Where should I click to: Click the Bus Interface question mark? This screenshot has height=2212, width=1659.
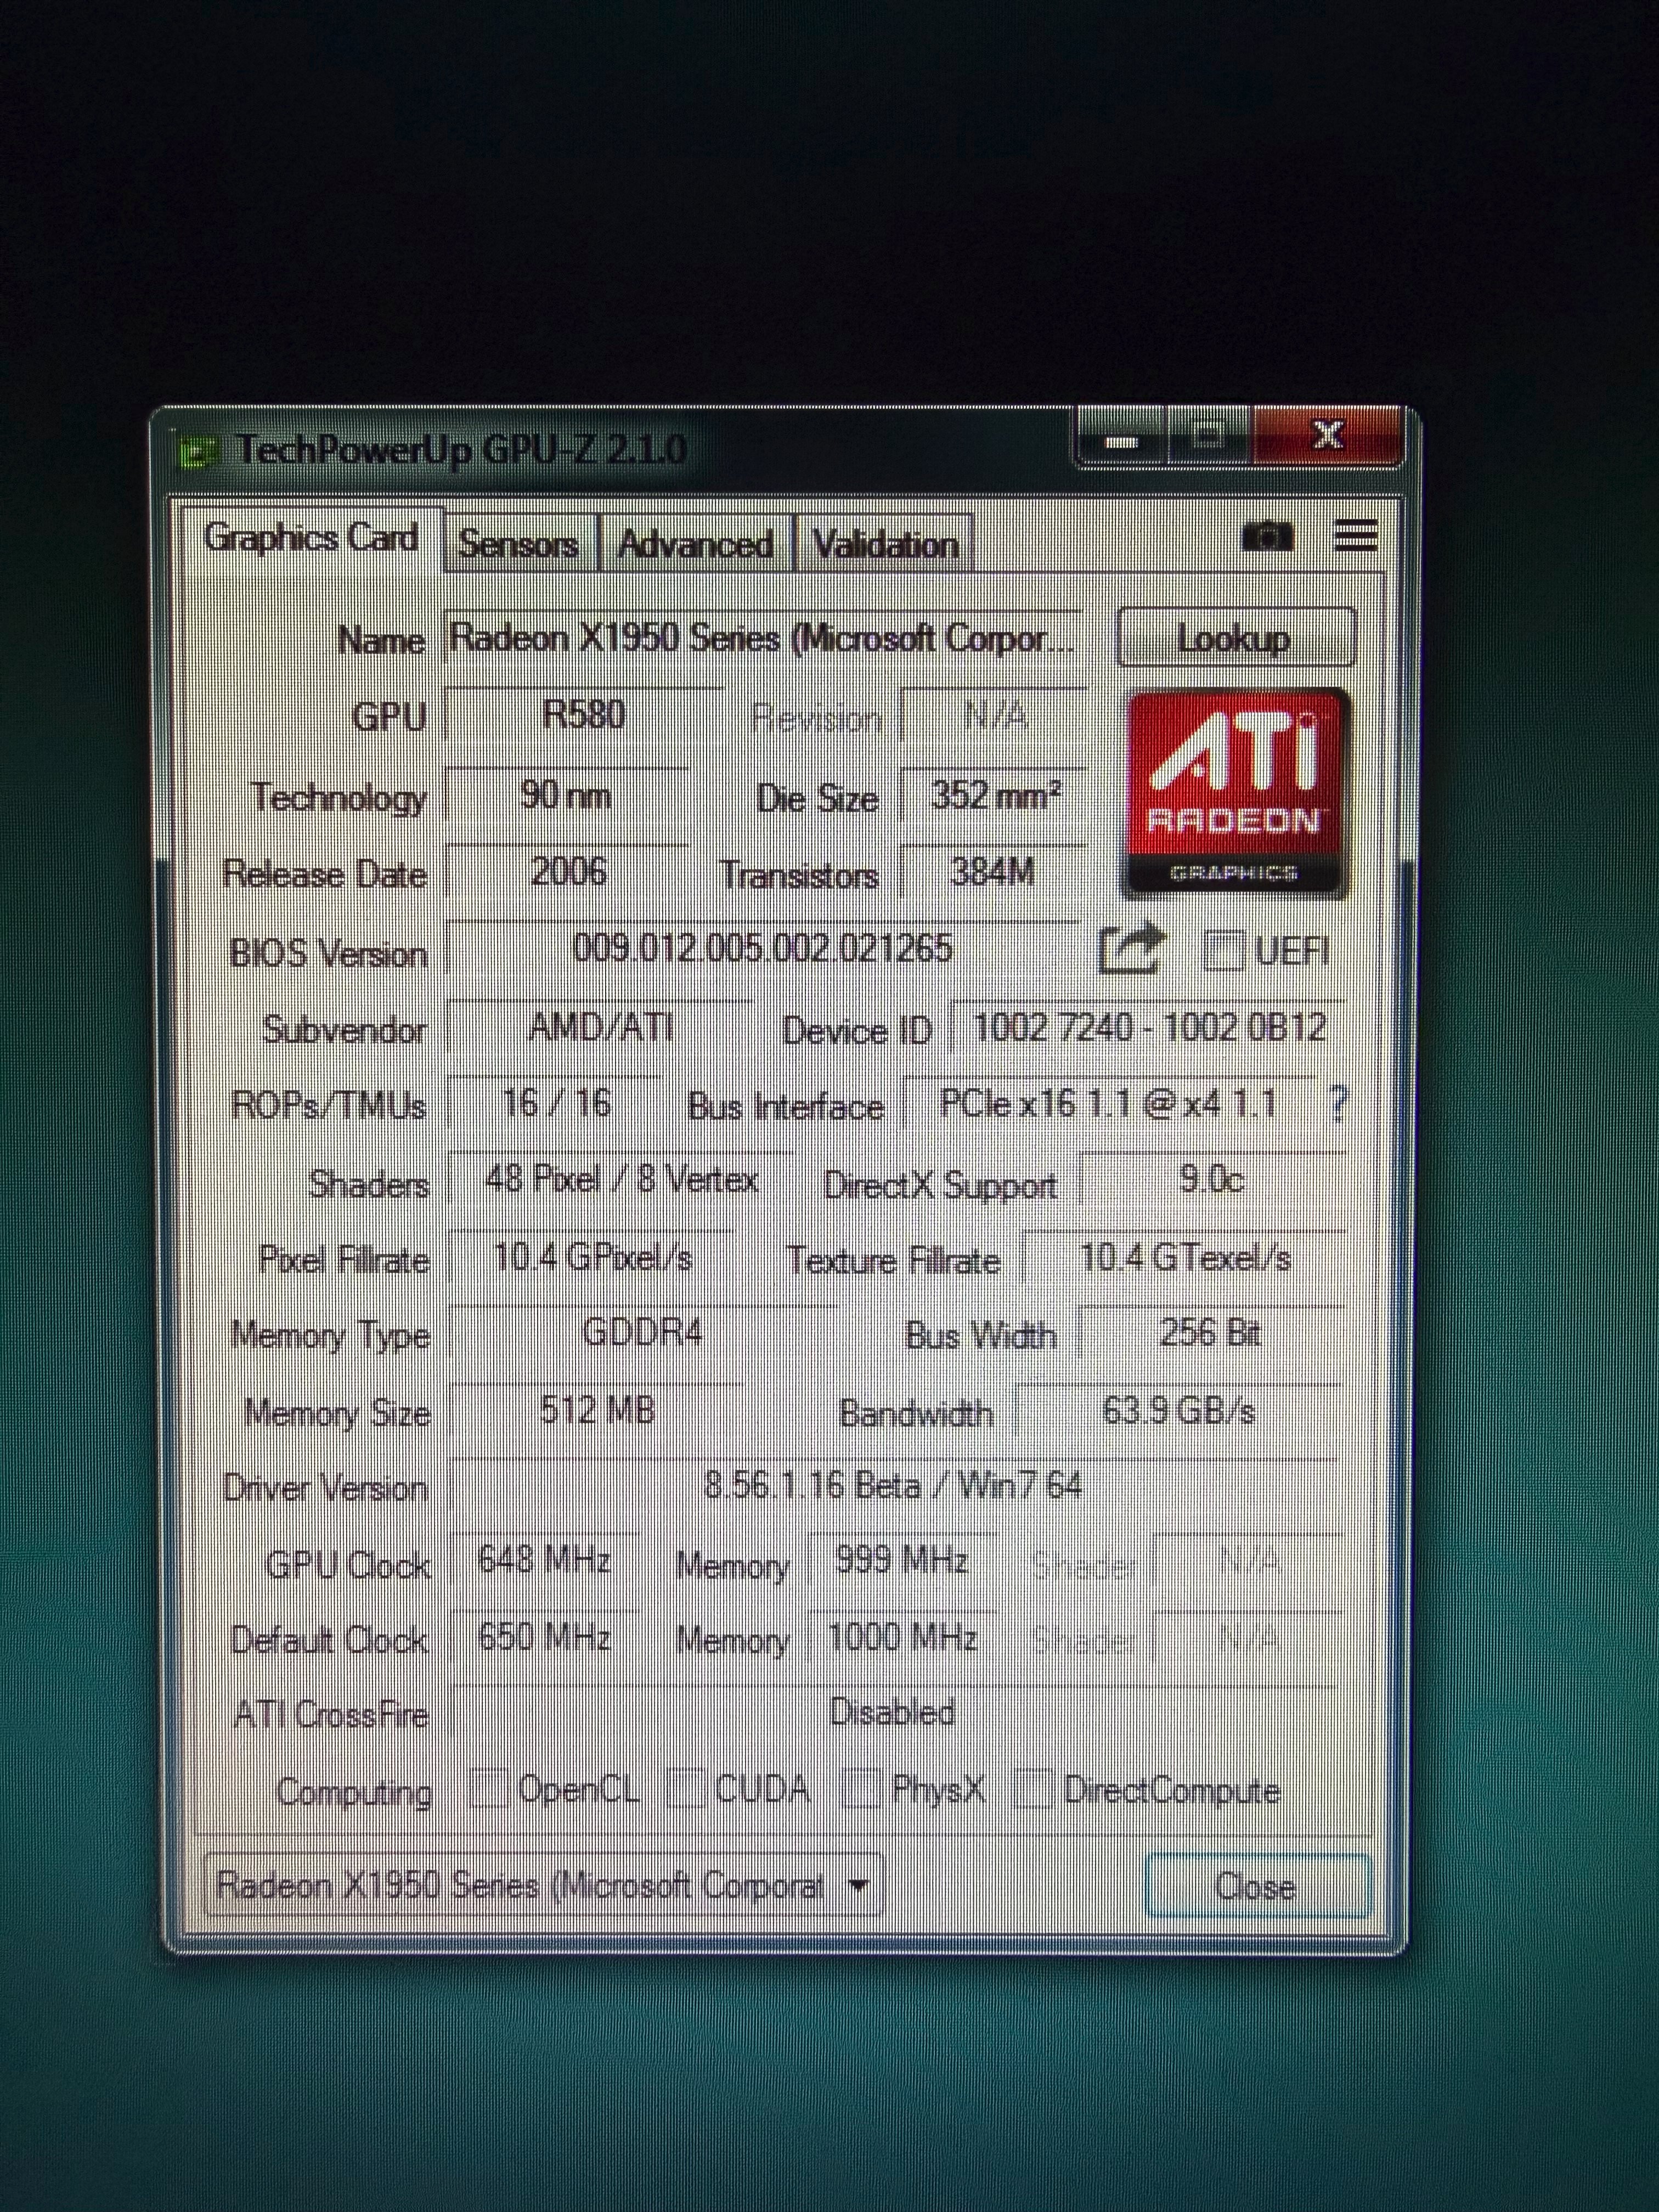tap(1339, 1104)
